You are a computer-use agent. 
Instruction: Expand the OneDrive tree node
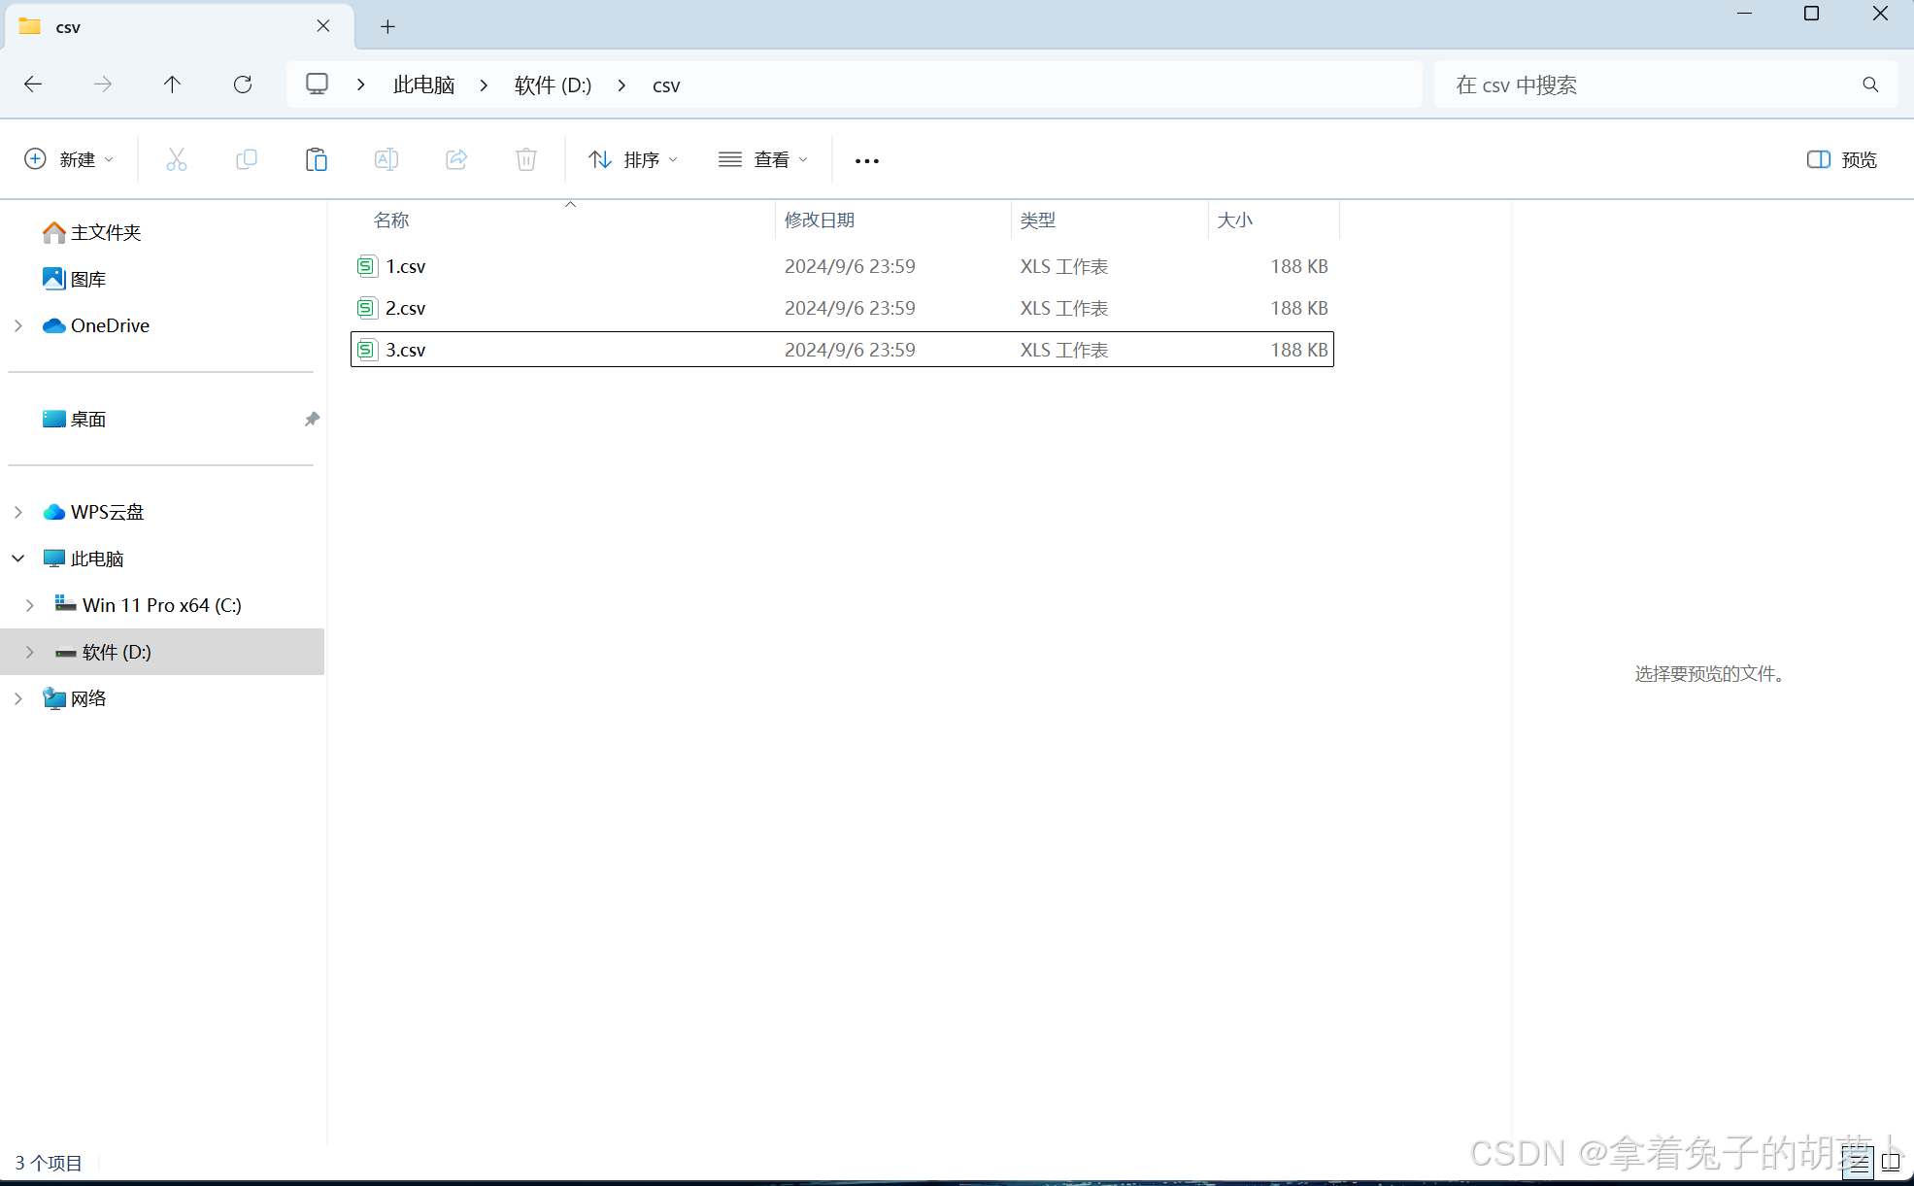[18, 325]
